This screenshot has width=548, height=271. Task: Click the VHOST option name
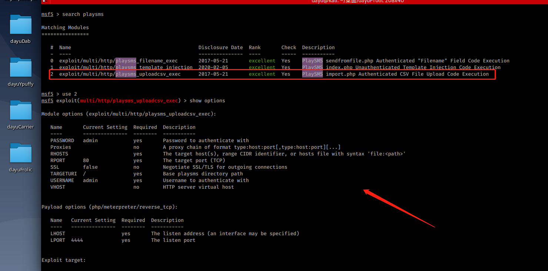58,187
